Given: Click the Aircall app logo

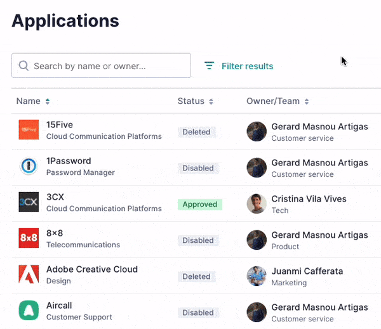Looking at the screenshot, I should point(29,311).
